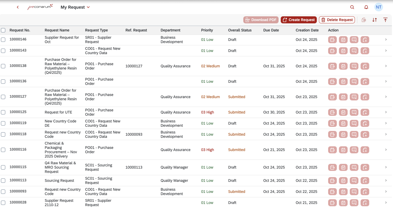This screenshot has height=208, width=393.
Task: Click the calendar note icon for request 10000116
Action: tap(343, 150)
